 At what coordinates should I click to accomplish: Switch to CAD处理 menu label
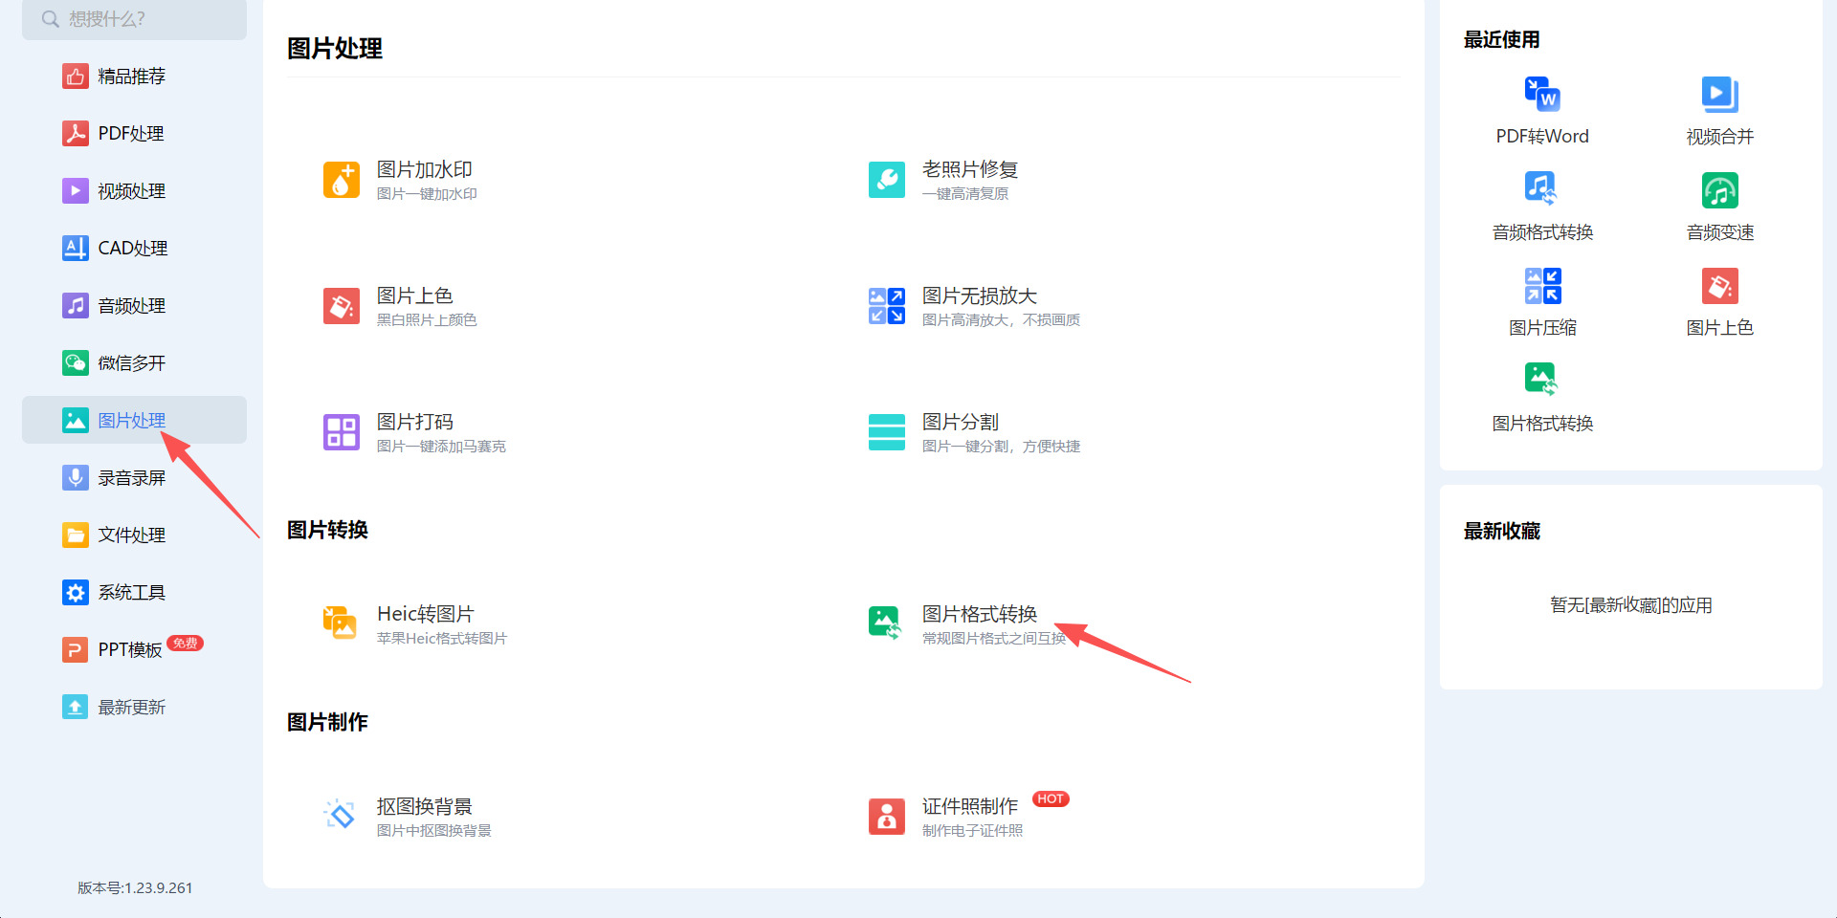133,249
